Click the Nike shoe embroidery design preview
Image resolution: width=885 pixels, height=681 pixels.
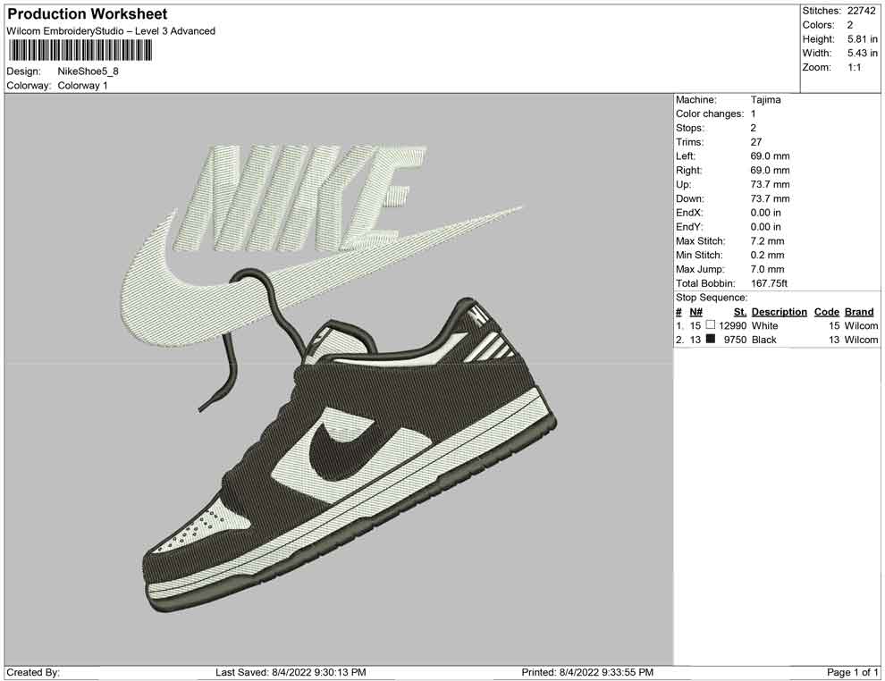click(339, 379)
